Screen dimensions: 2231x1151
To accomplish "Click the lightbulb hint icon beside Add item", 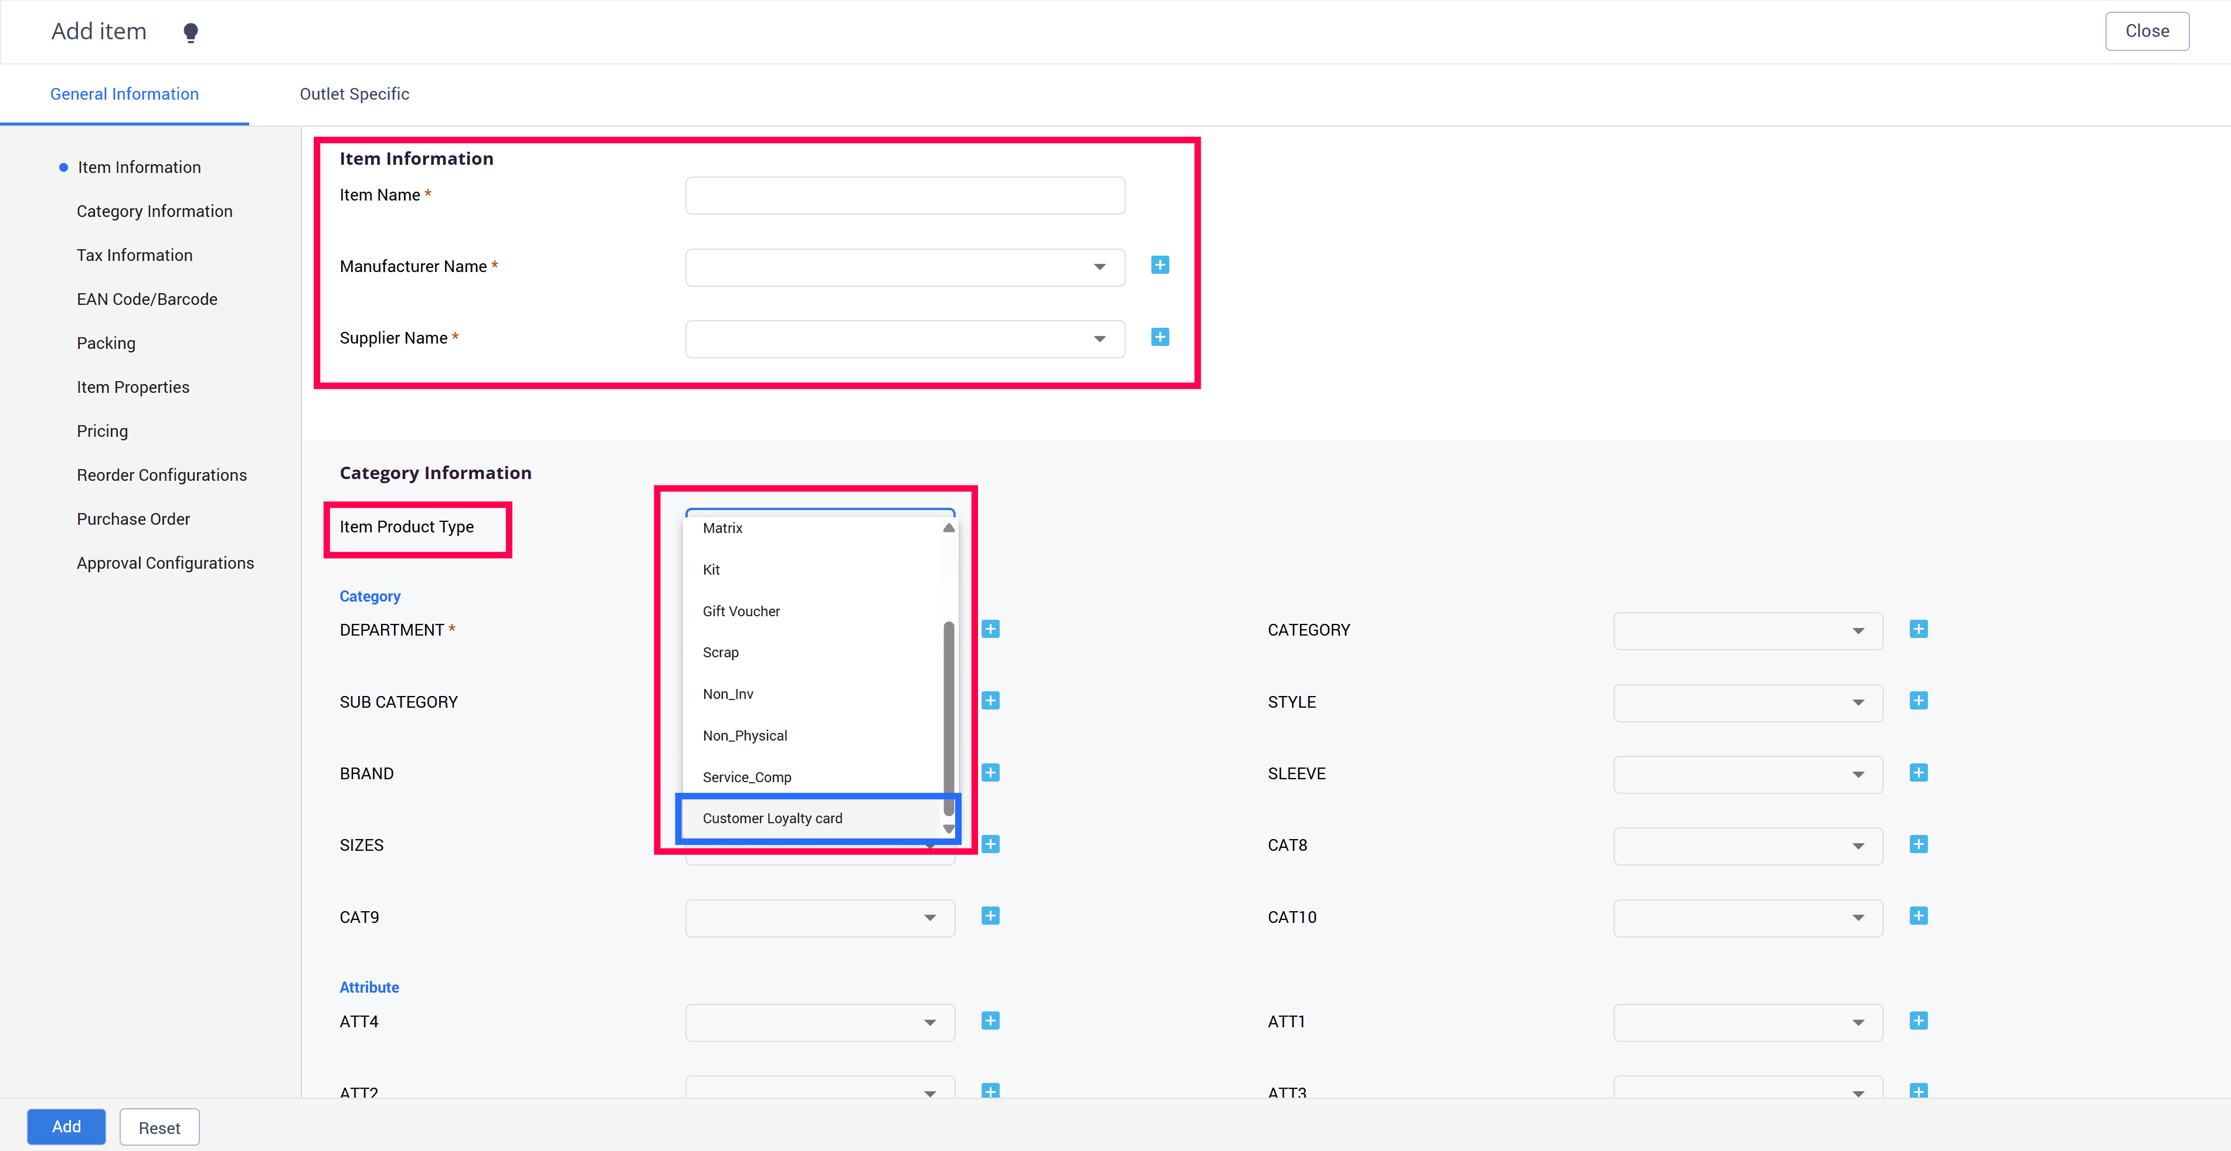I will click(x=191, y=32).
